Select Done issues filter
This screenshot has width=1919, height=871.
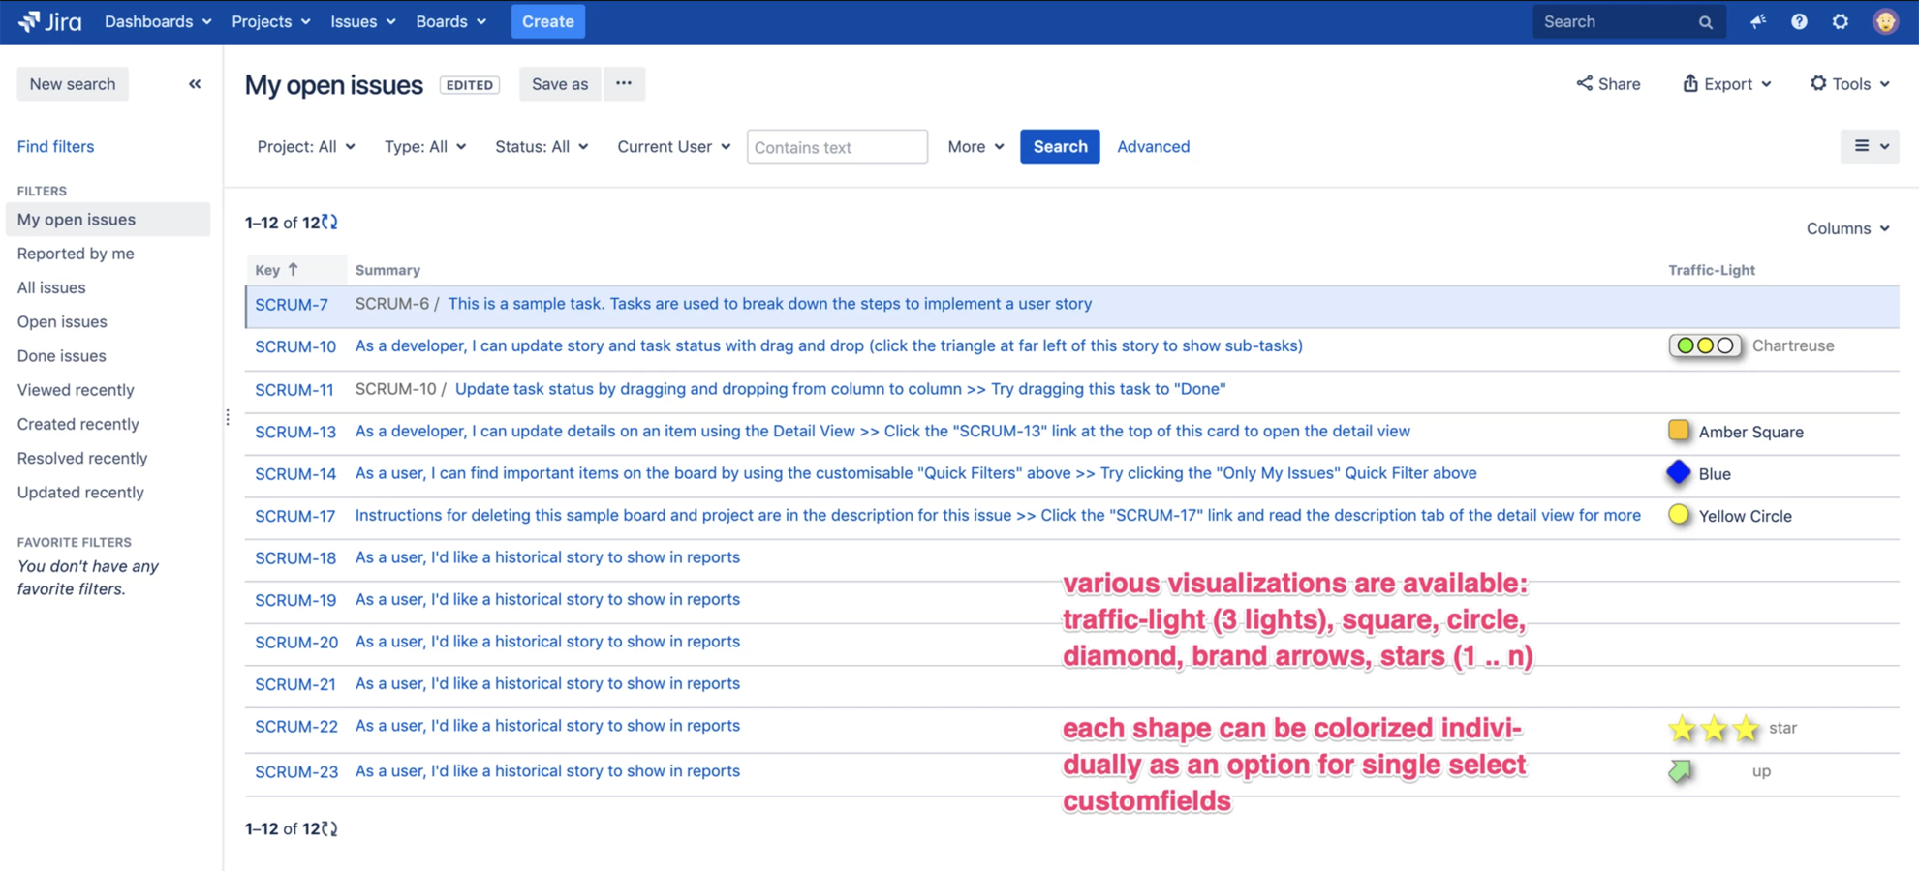(x=62, y=355)
